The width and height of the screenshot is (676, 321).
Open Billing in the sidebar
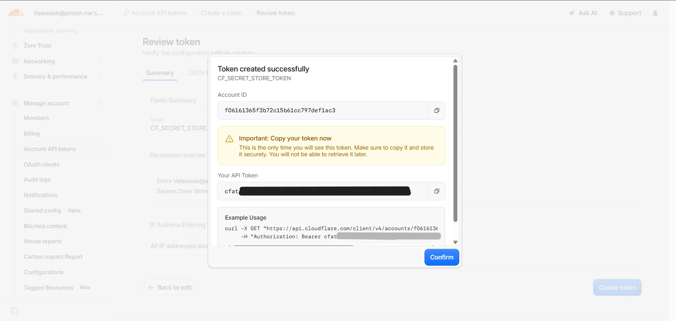(x=32, y=134)
